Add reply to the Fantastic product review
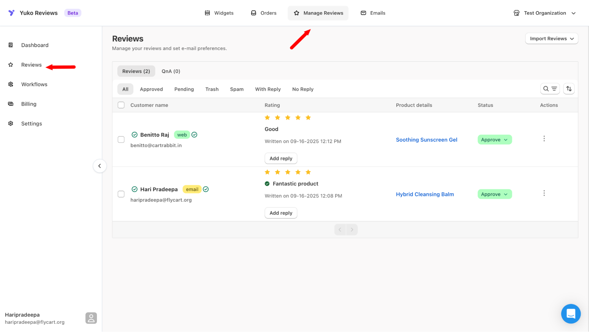589x332 pixels. 281,213
